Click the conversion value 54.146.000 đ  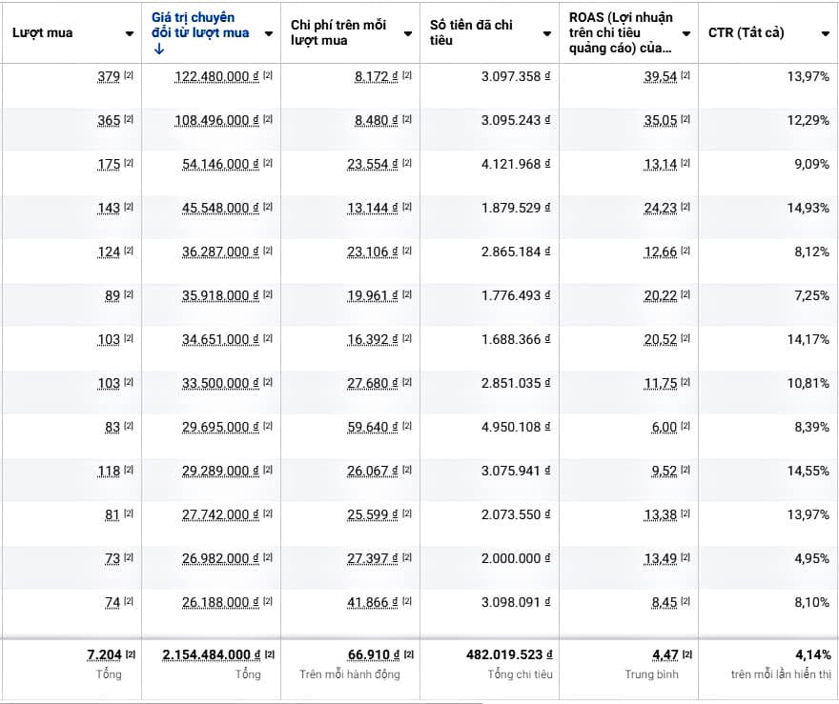pyautogui.click(x=220, y=164)
